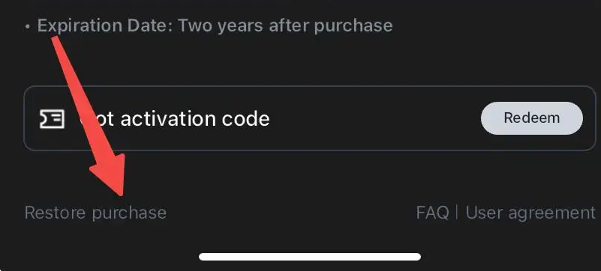
Task: Open the FAQ link
Action: pos(432,213)
